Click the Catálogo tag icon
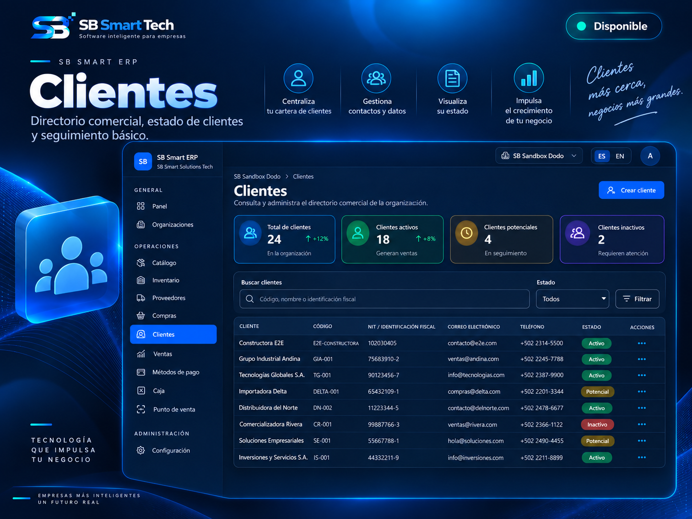 click(141, 263)
